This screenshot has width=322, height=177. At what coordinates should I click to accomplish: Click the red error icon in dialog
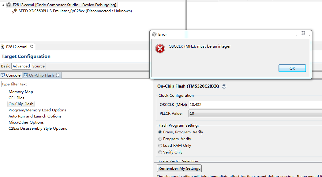tap(160, 49)
